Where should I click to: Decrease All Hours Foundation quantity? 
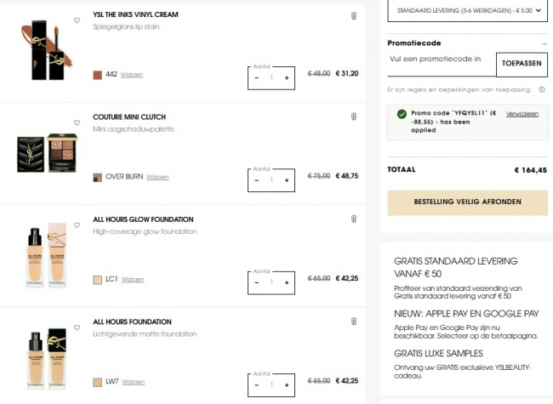pos(257,384)
